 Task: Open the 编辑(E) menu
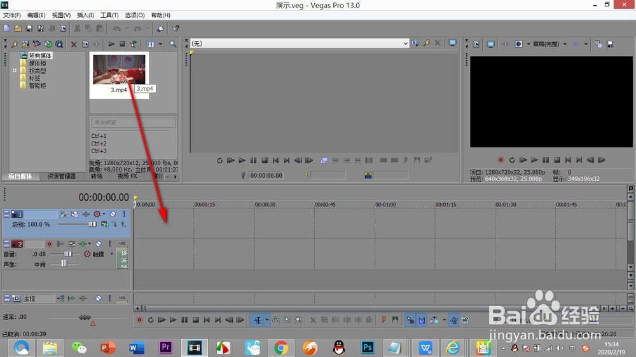[x=36, y=15]
